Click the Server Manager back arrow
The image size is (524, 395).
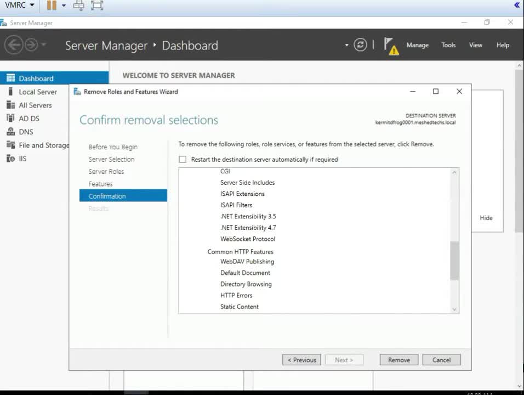coord(13,45)
